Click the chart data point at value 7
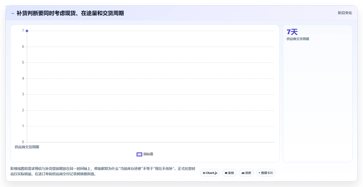The image size is (363, 187). [x=27, y=31]
